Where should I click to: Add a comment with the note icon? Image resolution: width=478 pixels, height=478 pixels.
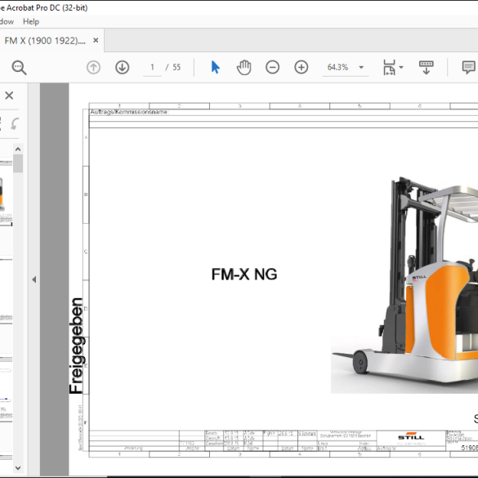(468, 67)
